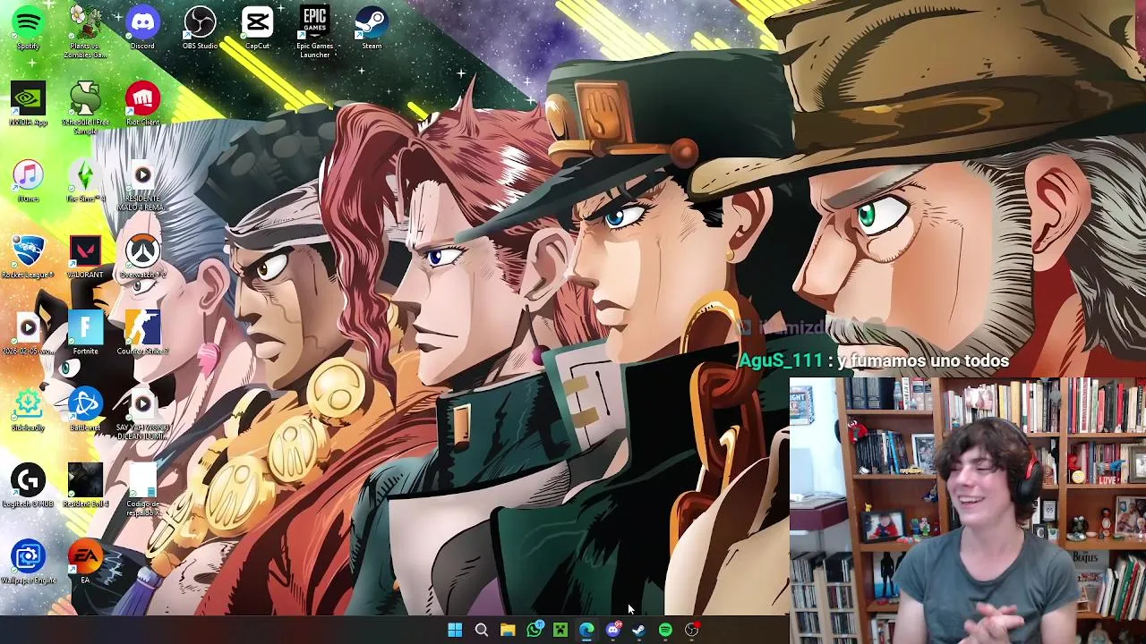Open Counter-Strike 2 desktop icon
Screen dimensions: 1146x644
142,334
